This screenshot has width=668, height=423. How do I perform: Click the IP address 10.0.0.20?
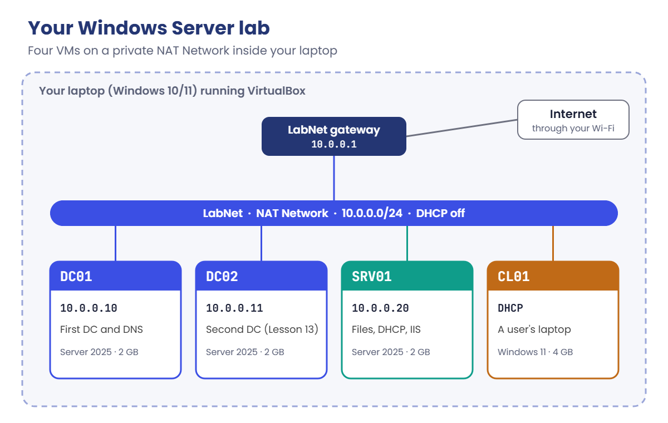380,308
